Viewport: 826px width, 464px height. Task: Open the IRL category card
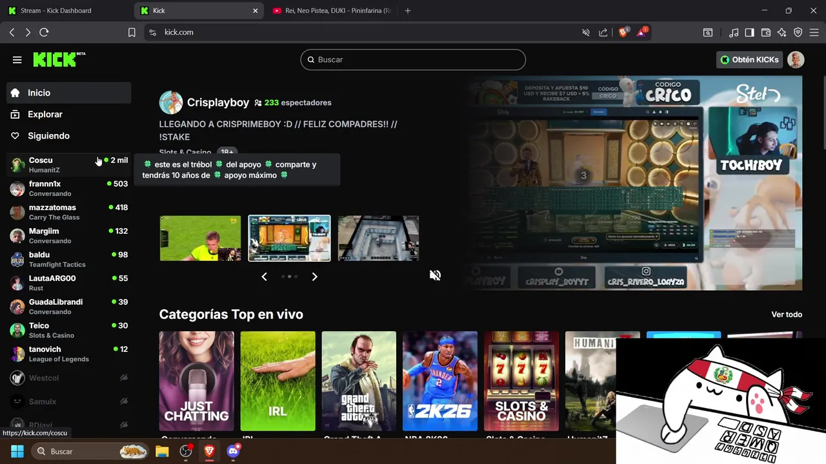278,381
